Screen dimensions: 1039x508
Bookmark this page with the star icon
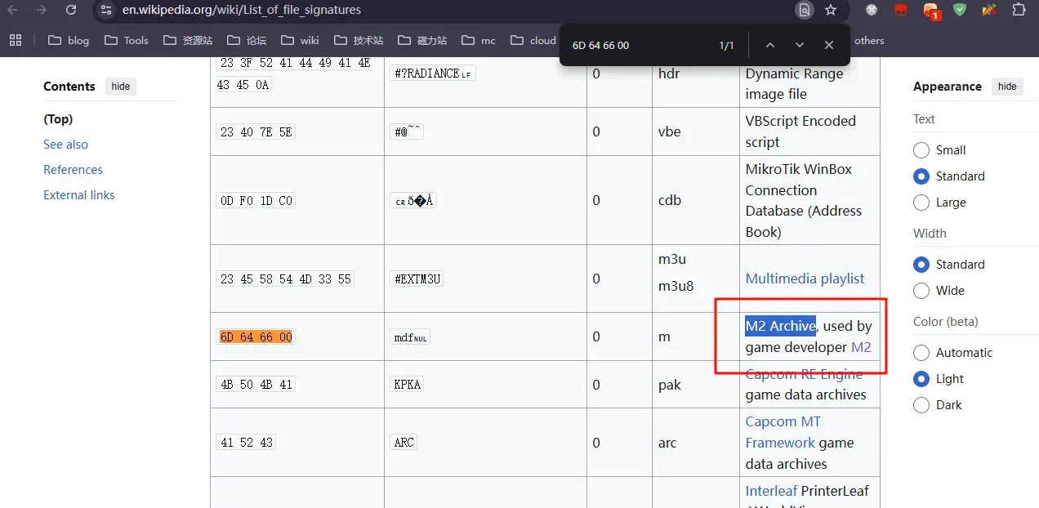831,11
